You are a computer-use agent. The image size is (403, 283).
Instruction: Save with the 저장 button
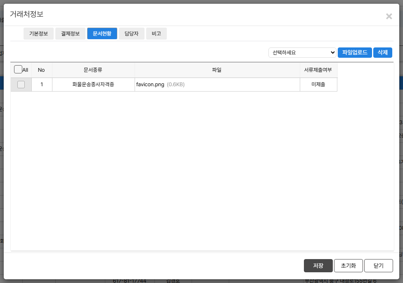pos(318,266)
